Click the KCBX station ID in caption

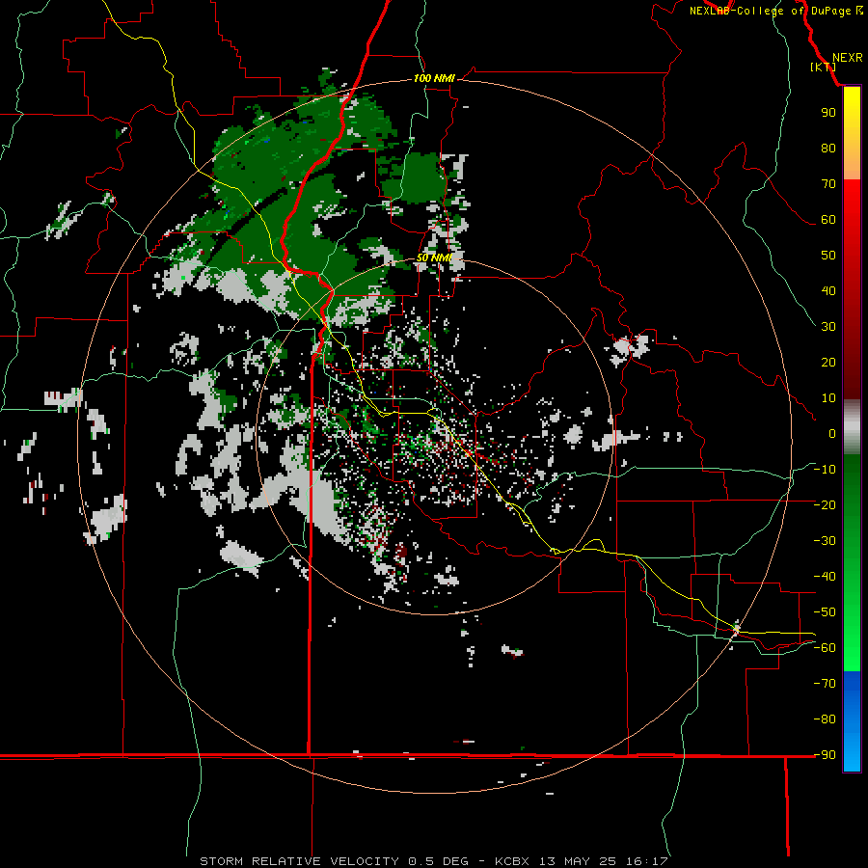[x=512, y=861]
